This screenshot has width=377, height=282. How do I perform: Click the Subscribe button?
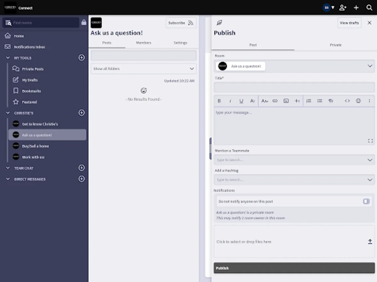point(181,23)
